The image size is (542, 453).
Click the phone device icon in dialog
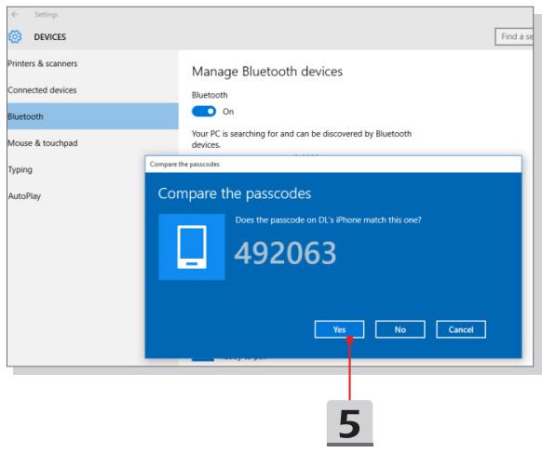[192, 246]
